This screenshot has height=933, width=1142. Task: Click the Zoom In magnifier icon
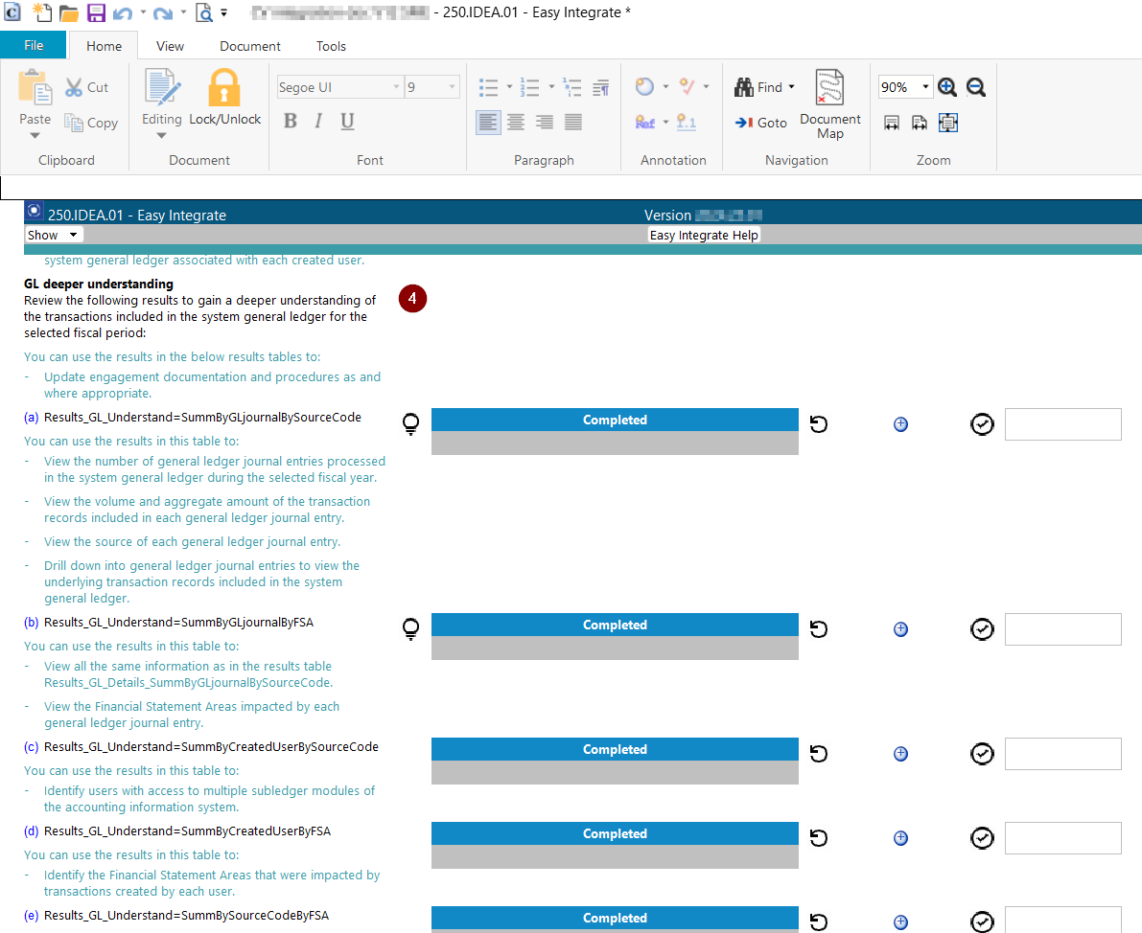click(947, 87)
